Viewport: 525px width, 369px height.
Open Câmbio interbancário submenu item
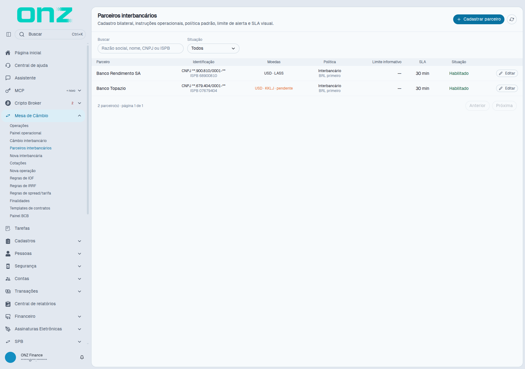28,141
